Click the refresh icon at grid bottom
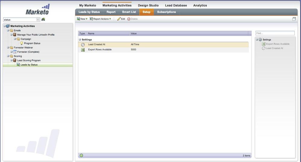301x162 pixels. (81, 155)
